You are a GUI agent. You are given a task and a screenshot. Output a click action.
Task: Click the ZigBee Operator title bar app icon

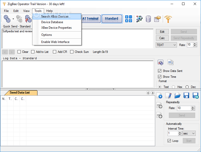click(4, 4)
